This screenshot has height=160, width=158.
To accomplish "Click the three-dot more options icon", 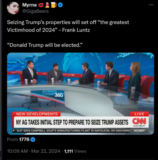I will pos(151,5).
